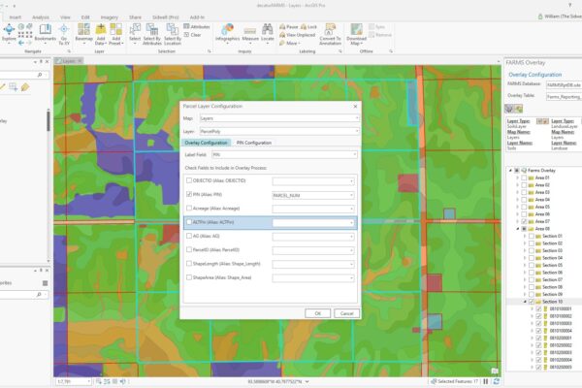Uncheck the PIN field checkbox

(189, 194)
